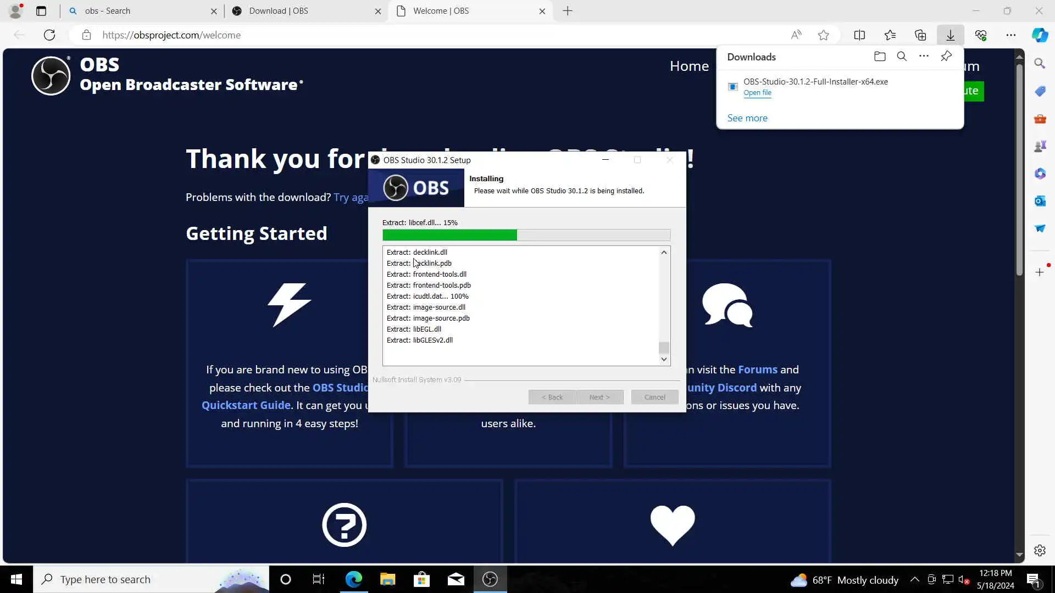Switch to the obs - Search tab
The width and height of the screenshot is (1055, 593).
[x=137, y=11]
